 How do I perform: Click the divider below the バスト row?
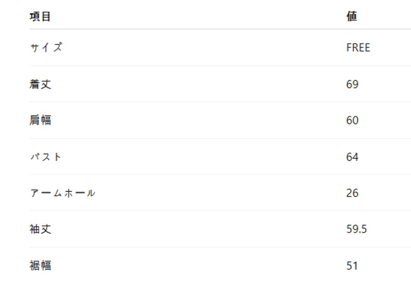[219, 174]
